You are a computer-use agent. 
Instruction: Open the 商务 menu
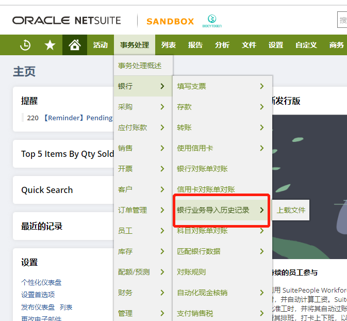click(336, 45)
